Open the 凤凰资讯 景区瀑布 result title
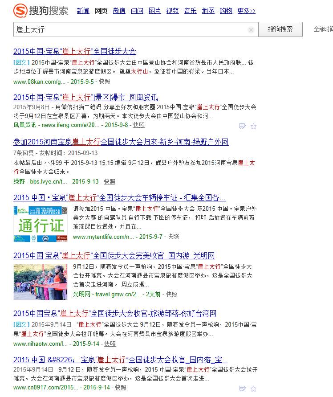 (85, 97)
